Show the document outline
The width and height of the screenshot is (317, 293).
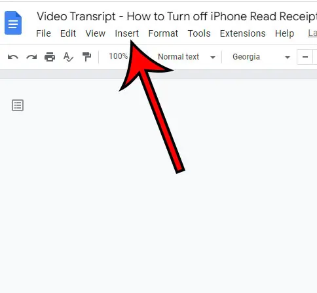[18, 105]
